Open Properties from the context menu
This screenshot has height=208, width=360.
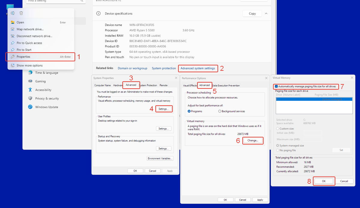point(40,57)
